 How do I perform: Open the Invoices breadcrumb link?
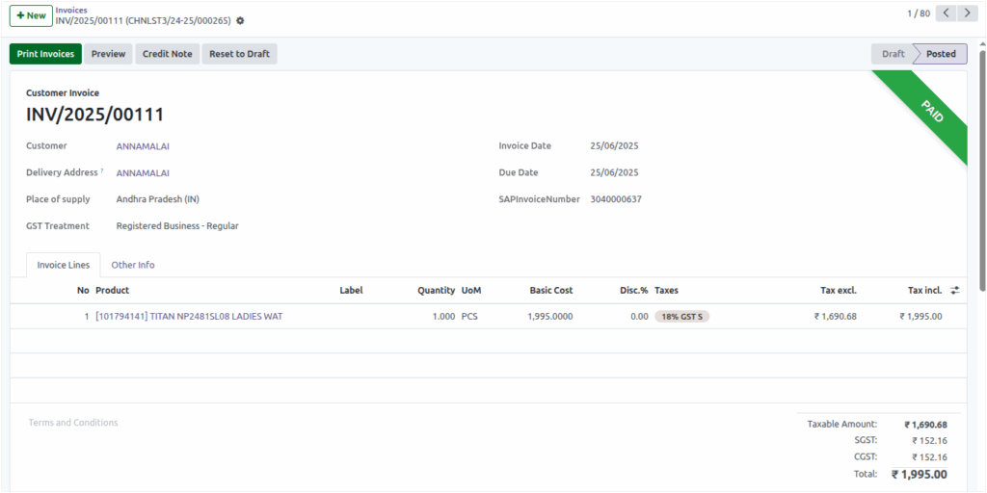click(x=71, y=10)
